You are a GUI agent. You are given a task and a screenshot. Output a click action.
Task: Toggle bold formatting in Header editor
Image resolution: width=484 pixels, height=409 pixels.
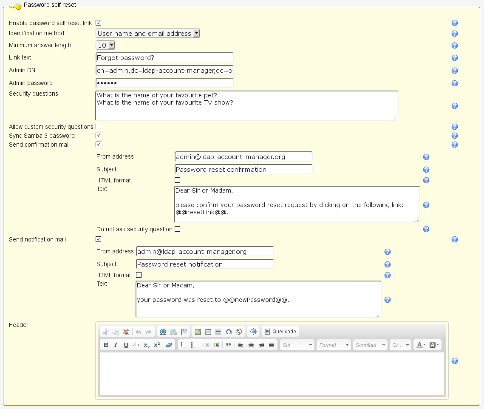click(x=106, y=345)
